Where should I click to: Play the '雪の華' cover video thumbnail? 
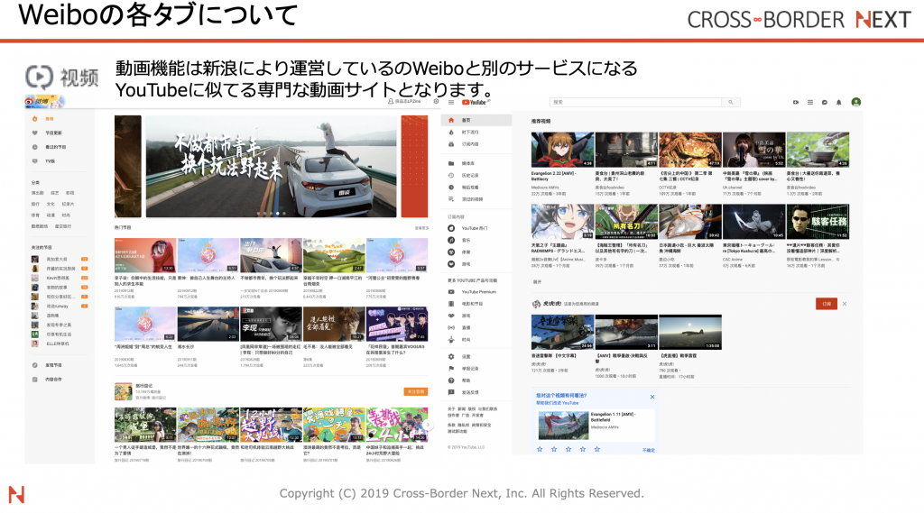(753, 150)
